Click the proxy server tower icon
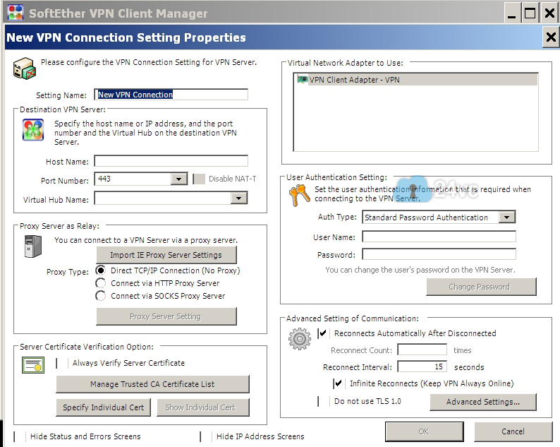Viewport: 560px width, 447px height. 33,246
